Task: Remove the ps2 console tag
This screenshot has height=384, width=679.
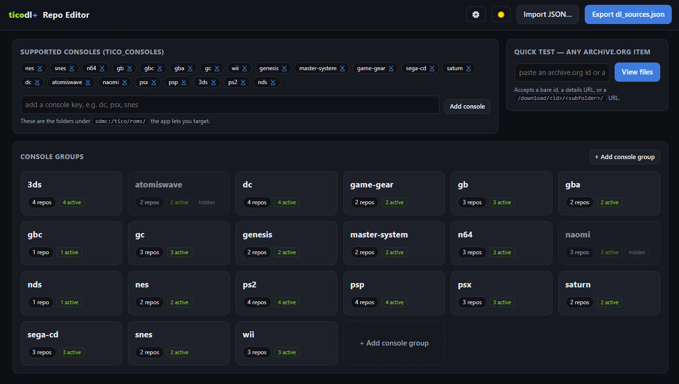Action: click(x=243, y=82)
